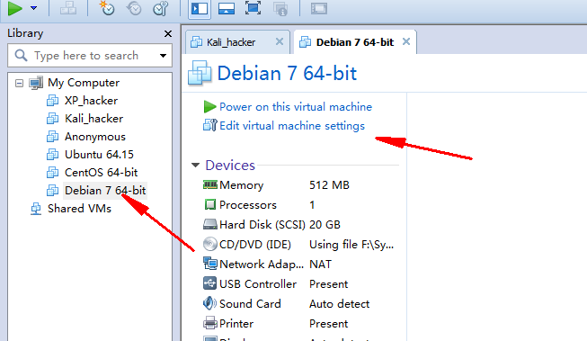Open the Sound Card device entry
This screenshot has width=587, height=341.
[x=250, y=304]
